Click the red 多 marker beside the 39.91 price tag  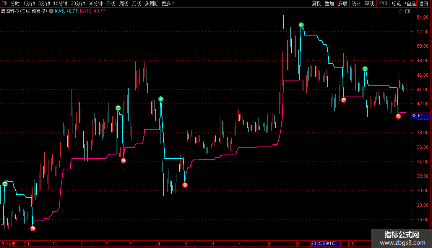click(398, 116)
